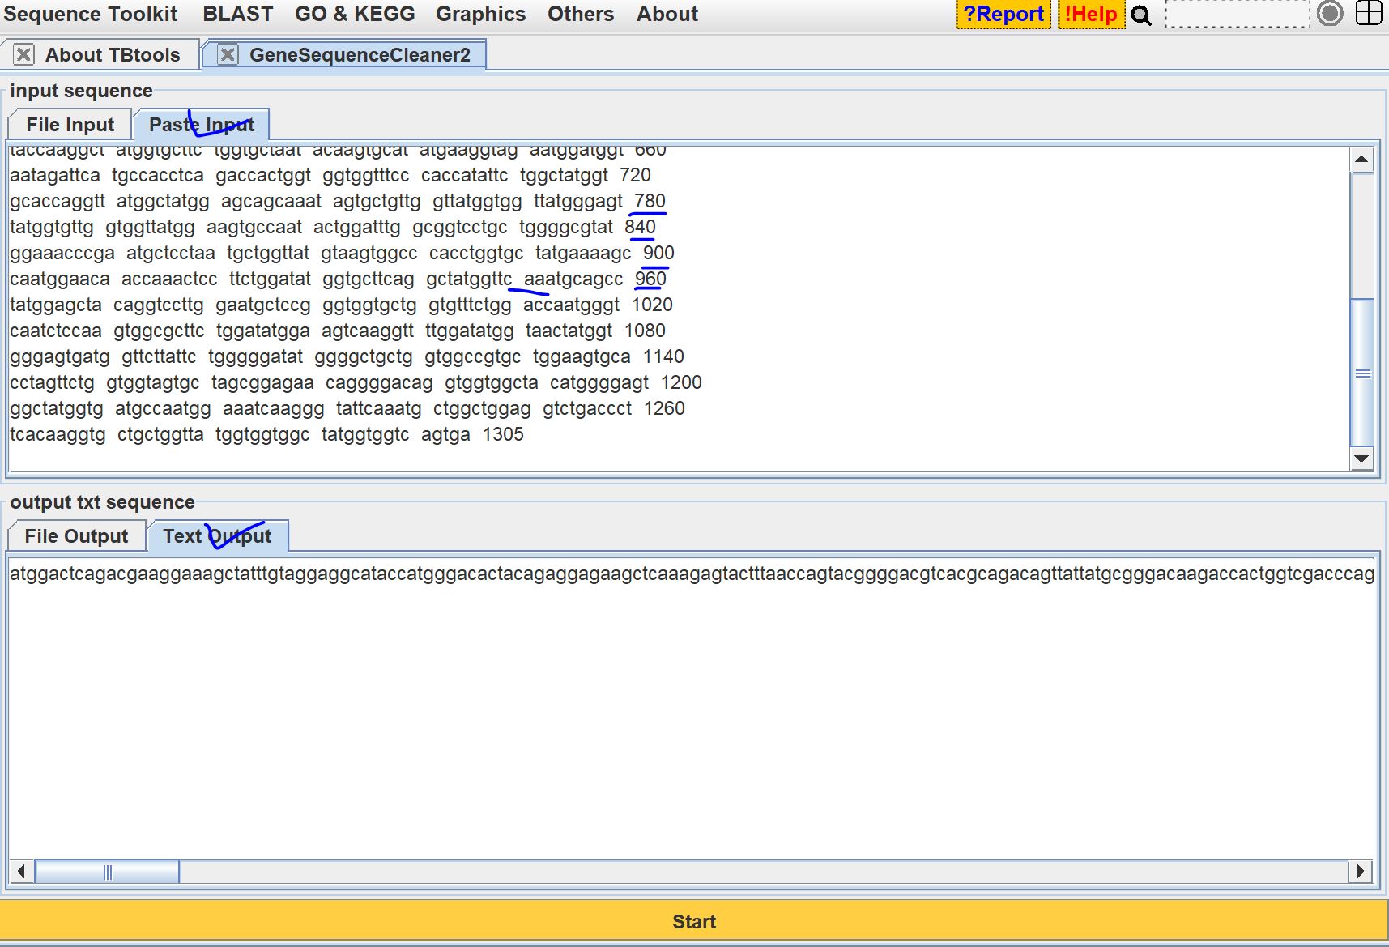Click the grid window layout icon
1389x947 pixels.
tap(1369, 14)
